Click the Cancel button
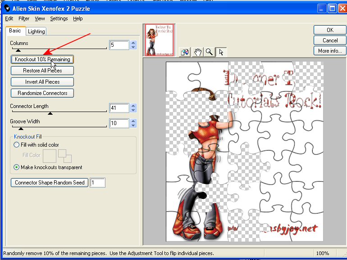The width and height of the screenshot is (347, 260). 330,40
